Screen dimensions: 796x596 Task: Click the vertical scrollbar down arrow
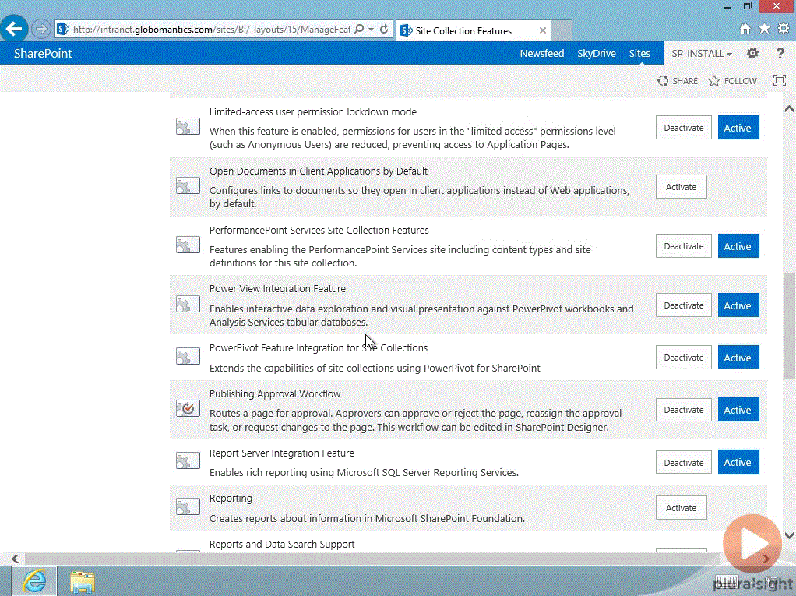pyautogui.click(x=789, y=535)
